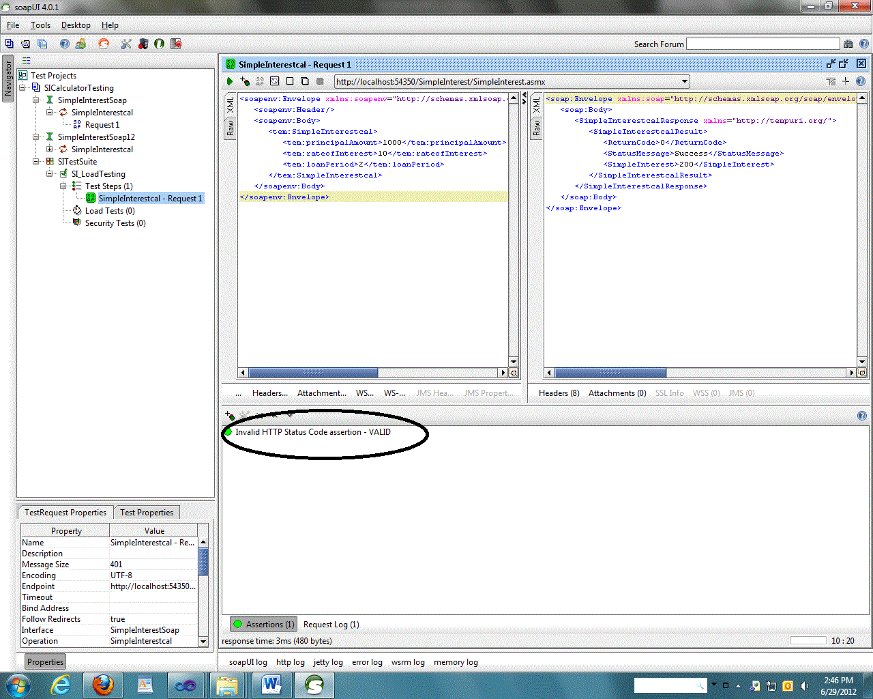
Task: Select Load Tests (0) tree item
Action: click(110, 210)
